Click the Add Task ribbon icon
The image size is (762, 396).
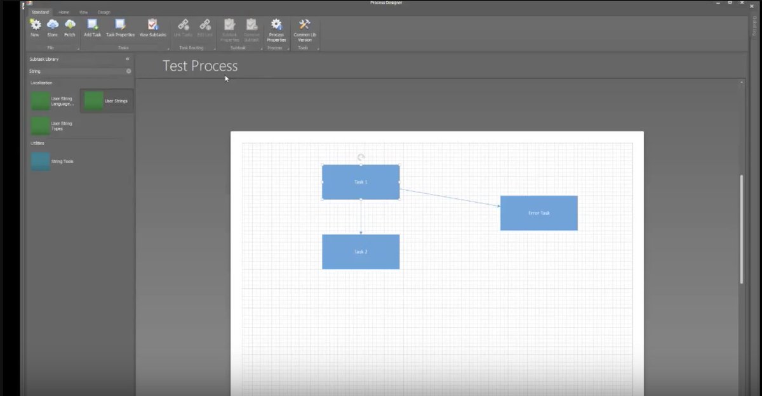coord(93,24)
